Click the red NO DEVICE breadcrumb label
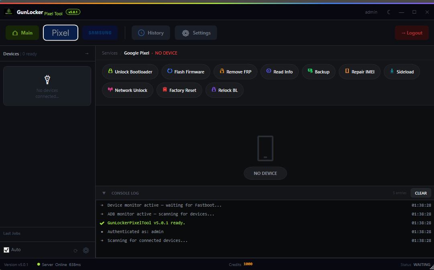 coord(166,53)
